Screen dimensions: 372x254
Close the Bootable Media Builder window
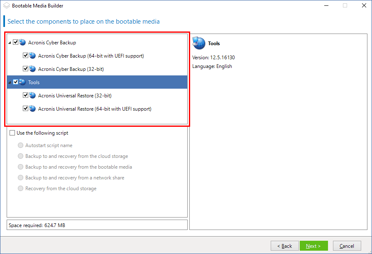tap(363, 6)
